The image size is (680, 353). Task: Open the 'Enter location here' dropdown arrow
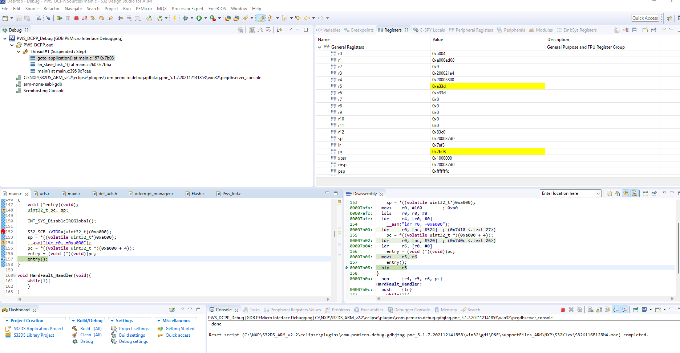(x=598, y=194)
